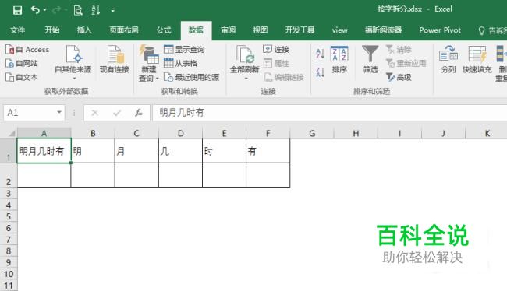
Task: Switch to the 审阅 tab
Action: pyautogui.click(x=228, y=30)
